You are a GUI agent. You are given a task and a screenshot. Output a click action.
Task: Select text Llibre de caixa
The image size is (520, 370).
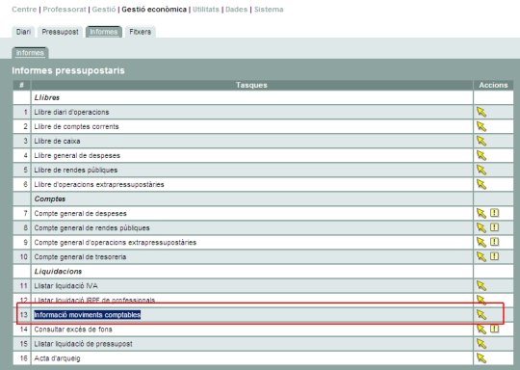[57, 141]
